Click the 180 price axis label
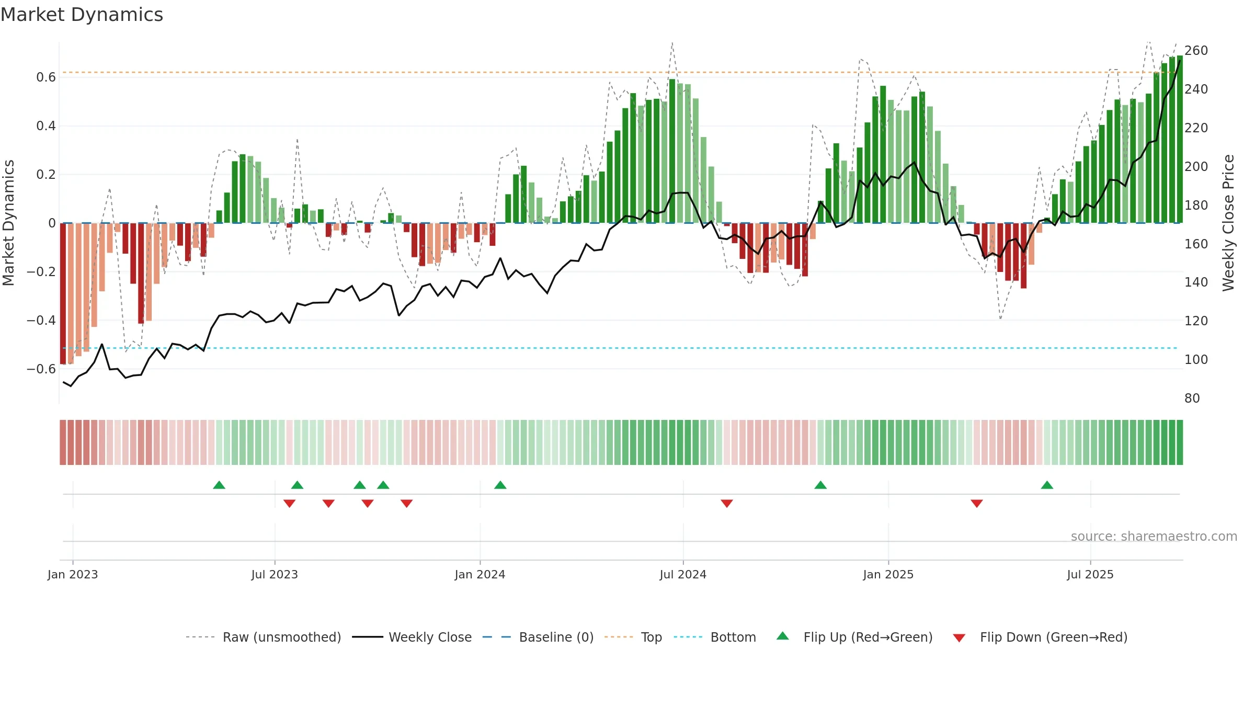 (x=1196, y=206)
